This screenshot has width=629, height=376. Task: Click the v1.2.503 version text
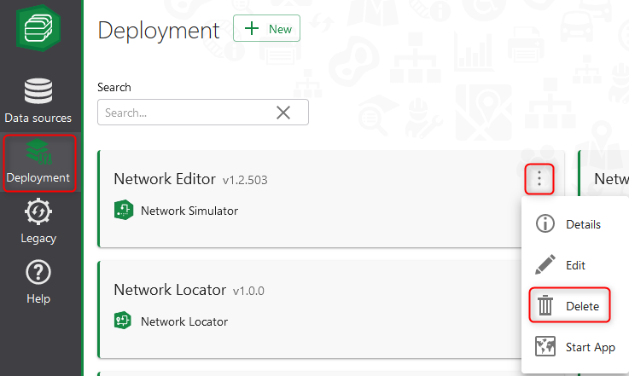[245, 181]
